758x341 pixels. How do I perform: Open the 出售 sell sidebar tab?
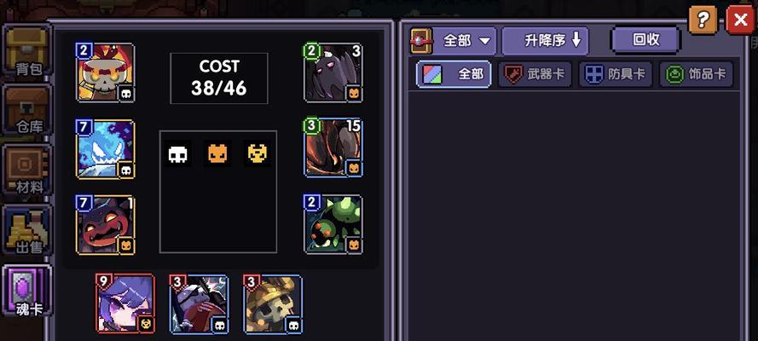pyautogui.click(x=27, y=231)
